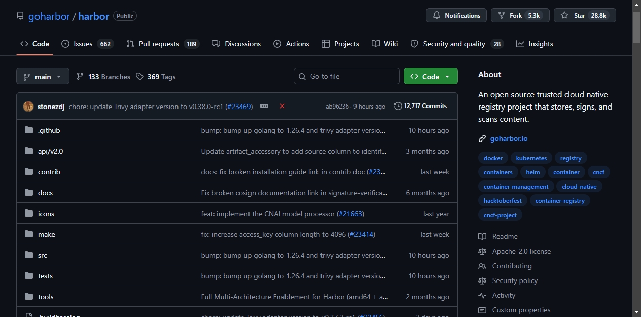Image resolution: width=641 pixels, height=317 pixels.
Task: Switch to the Pull requests tab
Action: point(162,44)
